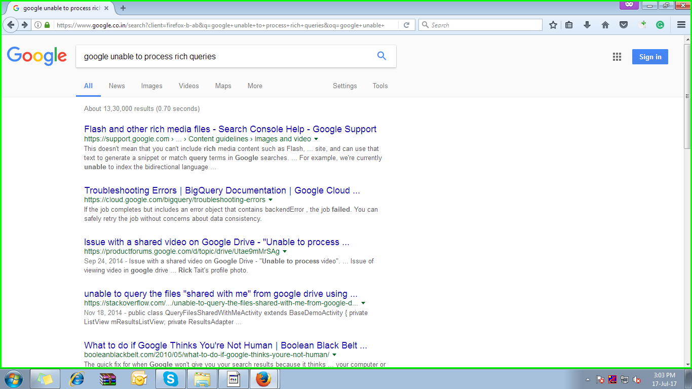This screenshot has height=389, width=692.
Task: Open 'unable to query the files shared with me' result
Action: click(221, 294)
